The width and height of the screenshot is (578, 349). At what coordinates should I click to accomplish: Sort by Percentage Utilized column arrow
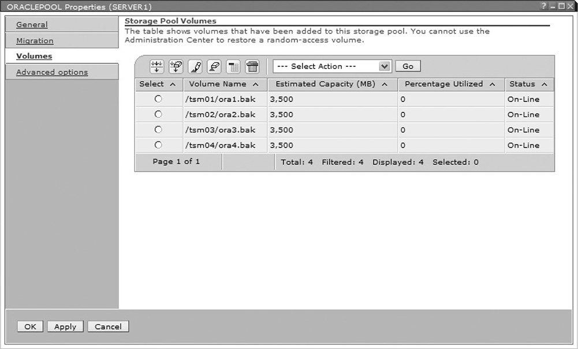click(492, 84)
